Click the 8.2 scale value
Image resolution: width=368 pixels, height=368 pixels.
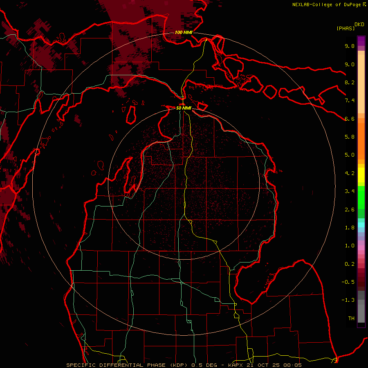coord(350,82)
